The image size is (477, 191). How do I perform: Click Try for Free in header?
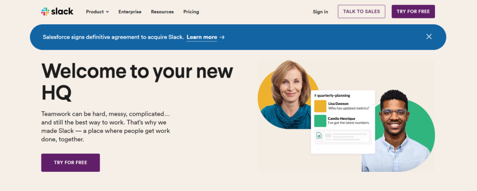tap(413, 12)
